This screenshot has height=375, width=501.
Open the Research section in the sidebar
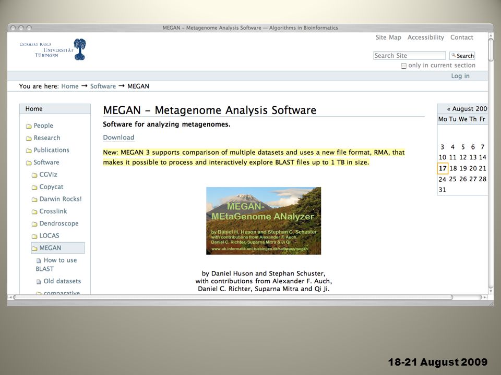tap(46, 137)
